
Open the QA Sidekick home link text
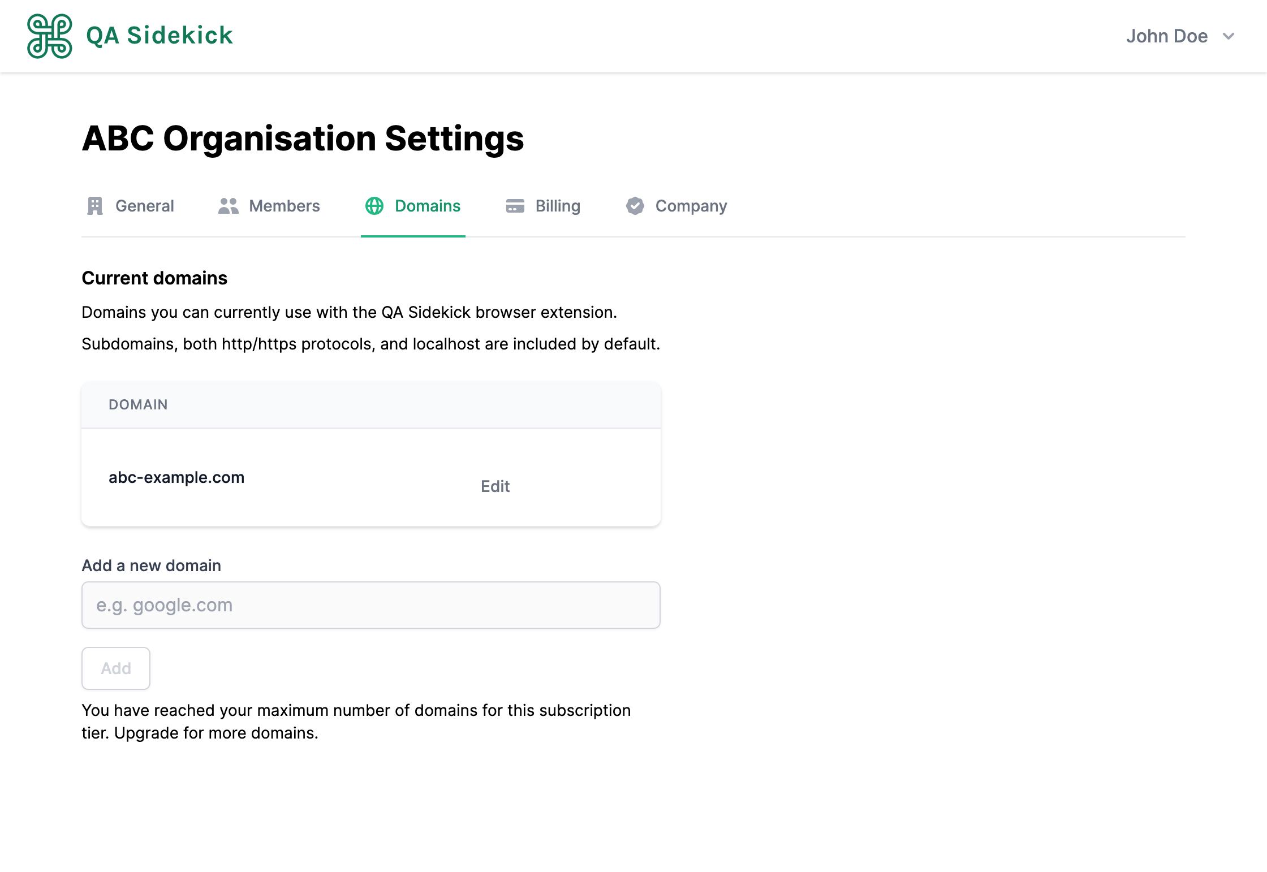160,36
